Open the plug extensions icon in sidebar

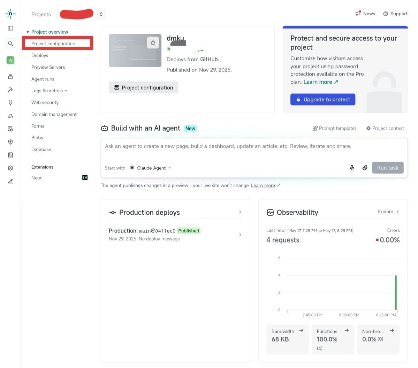(10, 102)
